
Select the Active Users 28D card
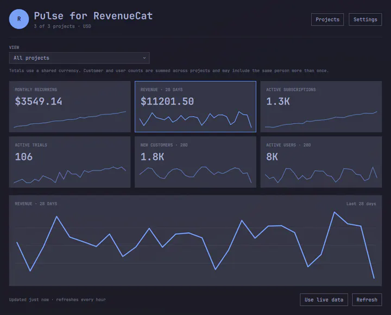pyautogui.click(x=321, y=162)
